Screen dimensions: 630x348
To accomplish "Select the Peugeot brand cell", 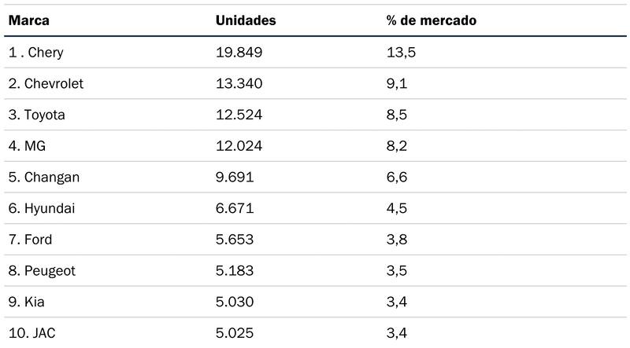I will point(43,271).
